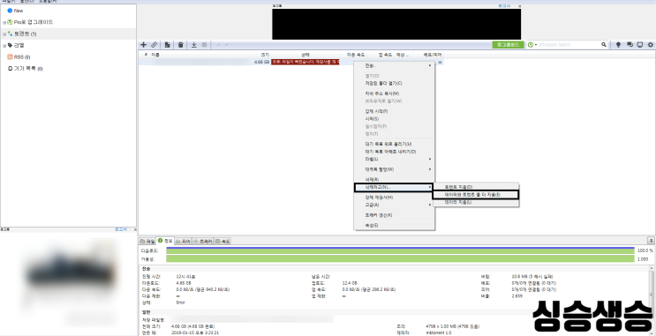This screenshot has height=336, width=656.
Task: Switch to the 피어 tab in detail pane
Action: [184, 241]
